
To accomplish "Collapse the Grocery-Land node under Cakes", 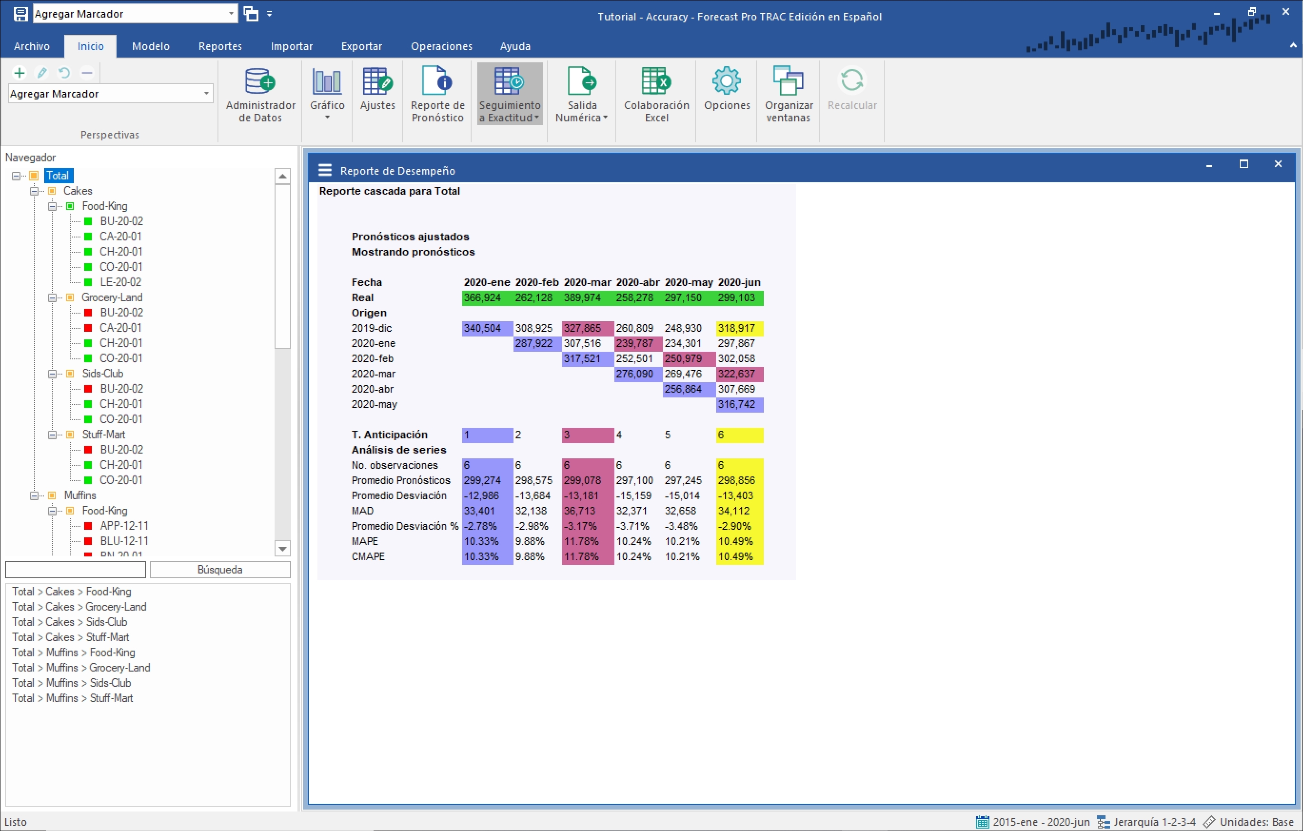I will point(52,297).
